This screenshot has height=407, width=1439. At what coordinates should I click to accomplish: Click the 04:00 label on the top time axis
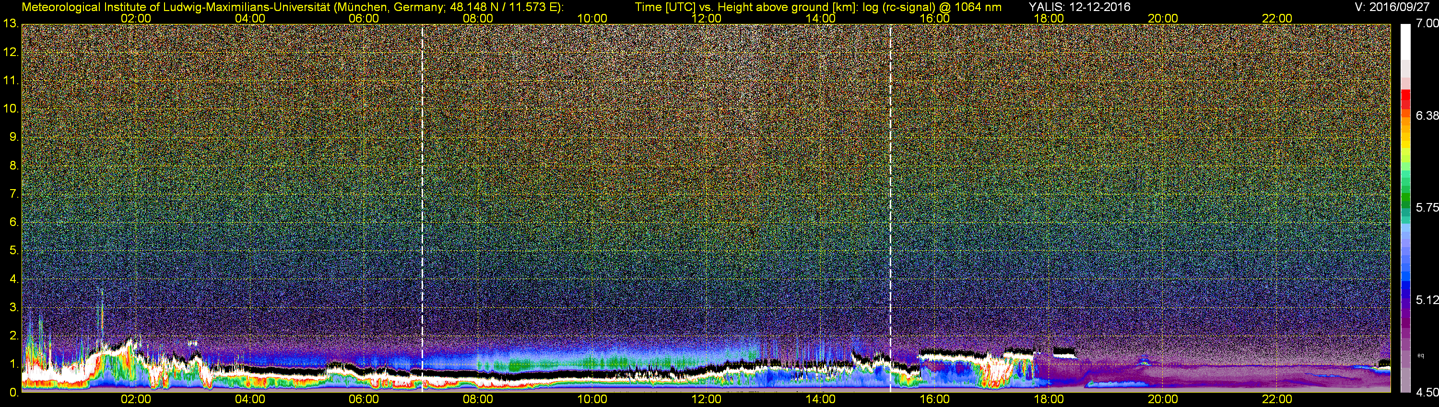[x=250, y=18]
